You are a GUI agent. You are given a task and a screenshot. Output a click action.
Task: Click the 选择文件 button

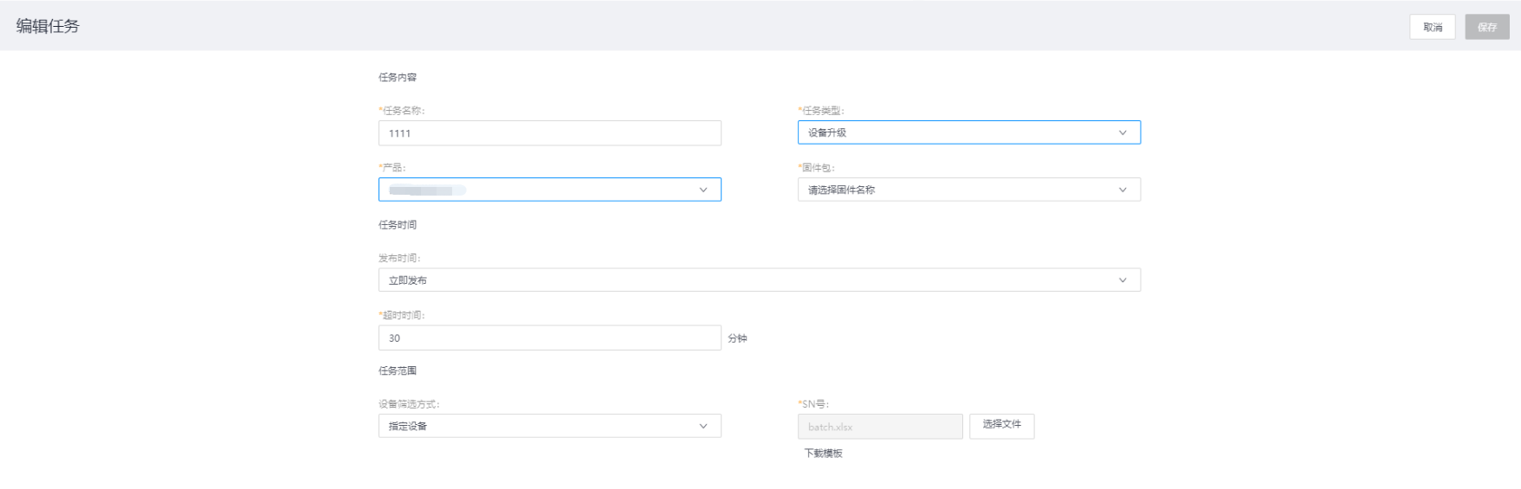coord(1001,425)
